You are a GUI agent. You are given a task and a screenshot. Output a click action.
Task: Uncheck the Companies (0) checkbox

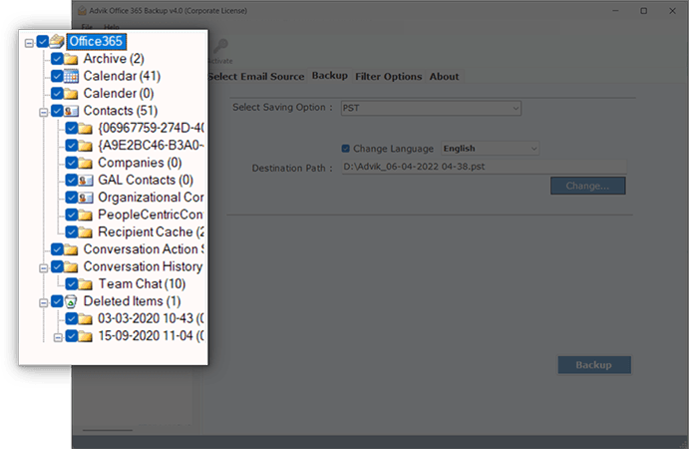(x=72, y=163)
